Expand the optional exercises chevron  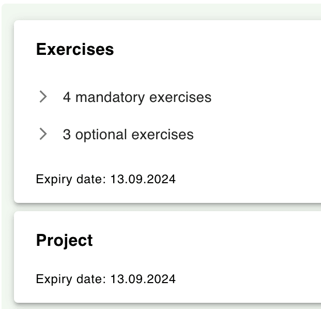(x=43, y=135)
